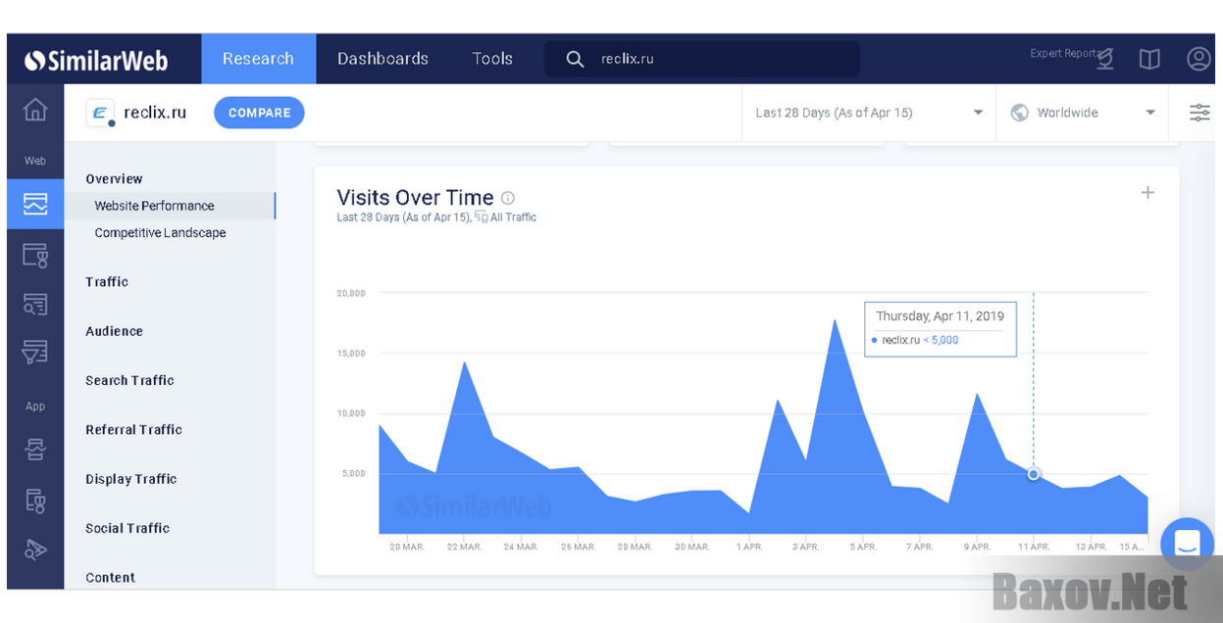This screenshot has height=623, width=1223.
Task: Click the reclix.ru site name heading
Action: click(x=155, y=113)
